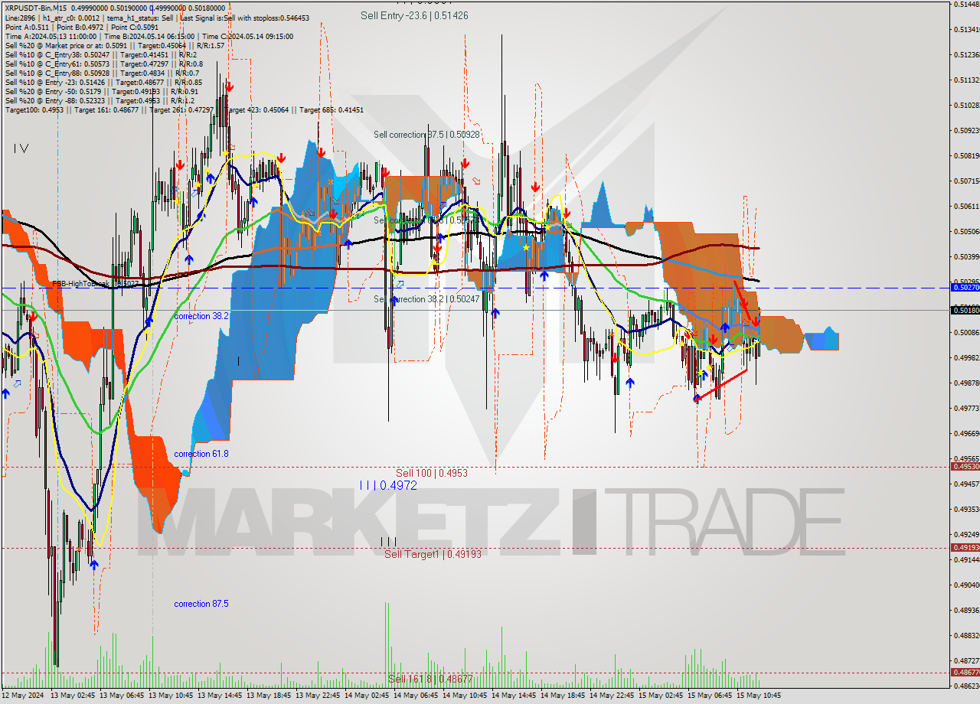The width and height of the screenshot is (980, 704).
Task: Click the '13 May 18:45' time axis label
Action: tap(269, 696)
